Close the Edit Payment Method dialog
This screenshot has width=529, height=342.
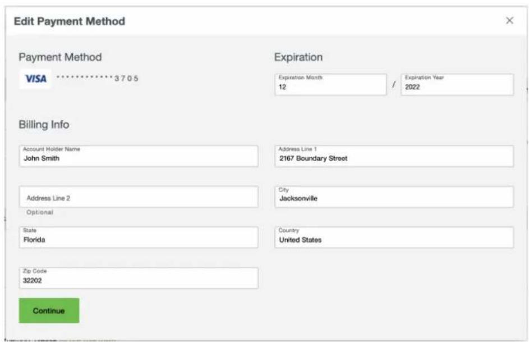[509, 21]
